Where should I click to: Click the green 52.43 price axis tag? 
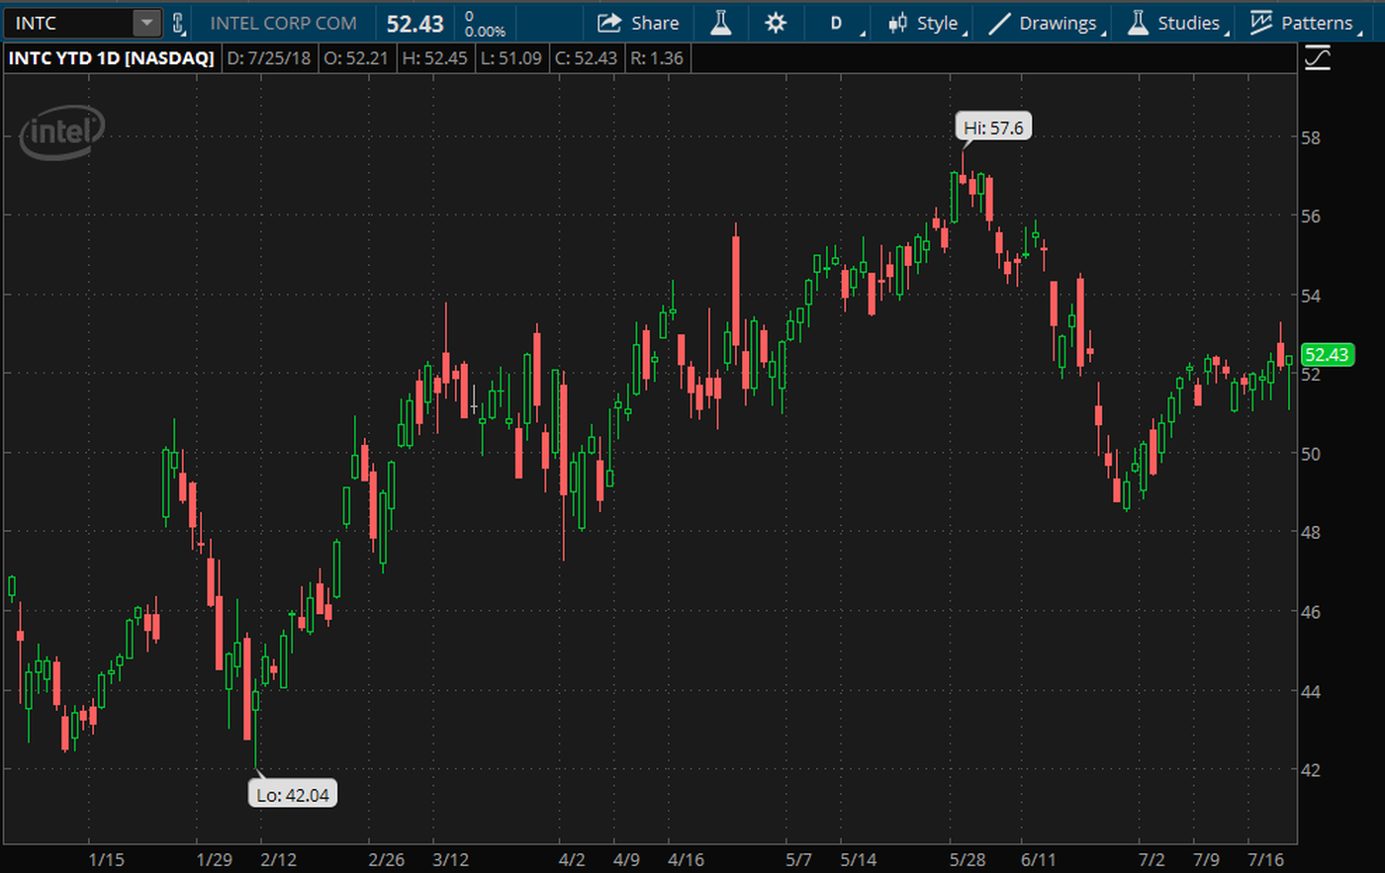pos(1327,355)
